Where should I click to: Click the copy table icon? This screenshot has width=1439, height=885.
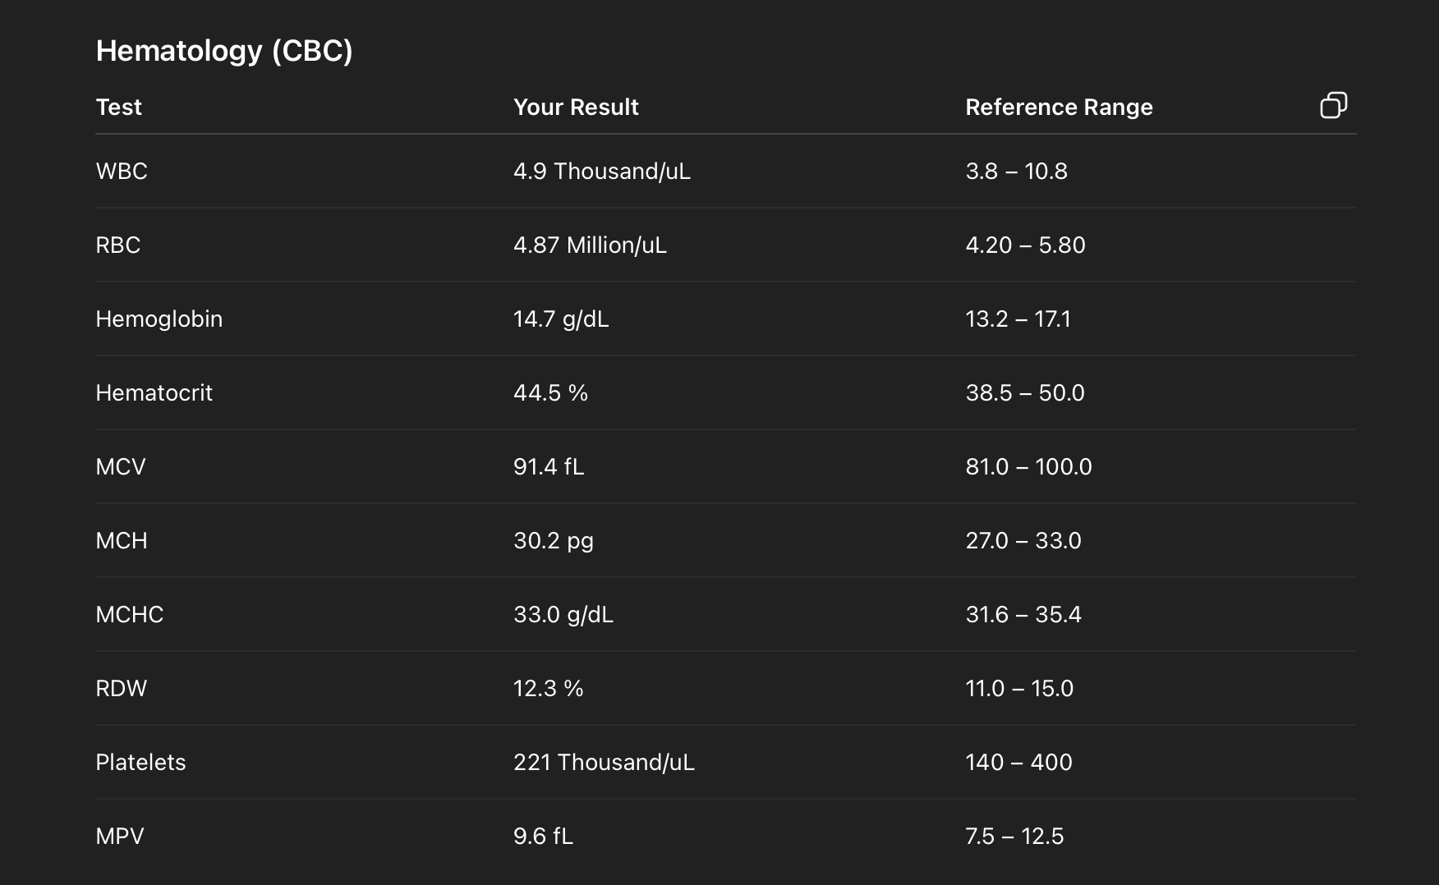pos(1333,105)
